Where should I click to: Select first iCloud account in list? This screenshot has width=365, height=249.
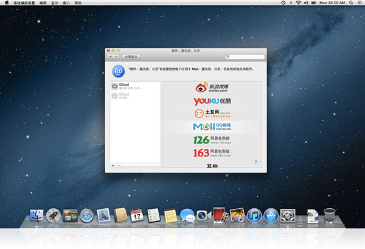coord(135,86)
